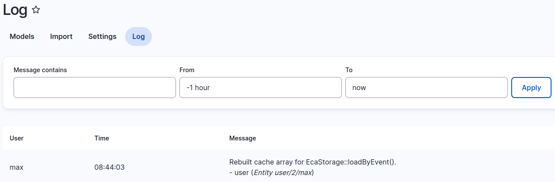The width and height of the screenshot is (555, 182).
Task: Switch to the Models tab
Action: click(22, 37)
